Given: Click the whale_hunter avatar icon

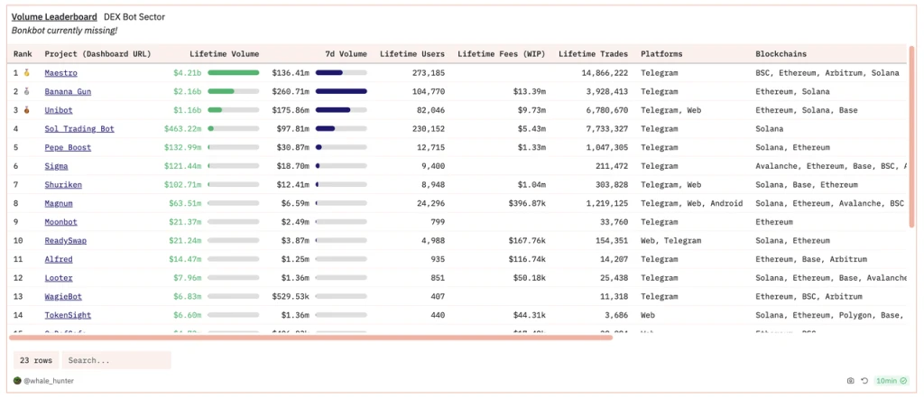Looking at the screenshot, I should pyautogui.click(x=17, y=381).
